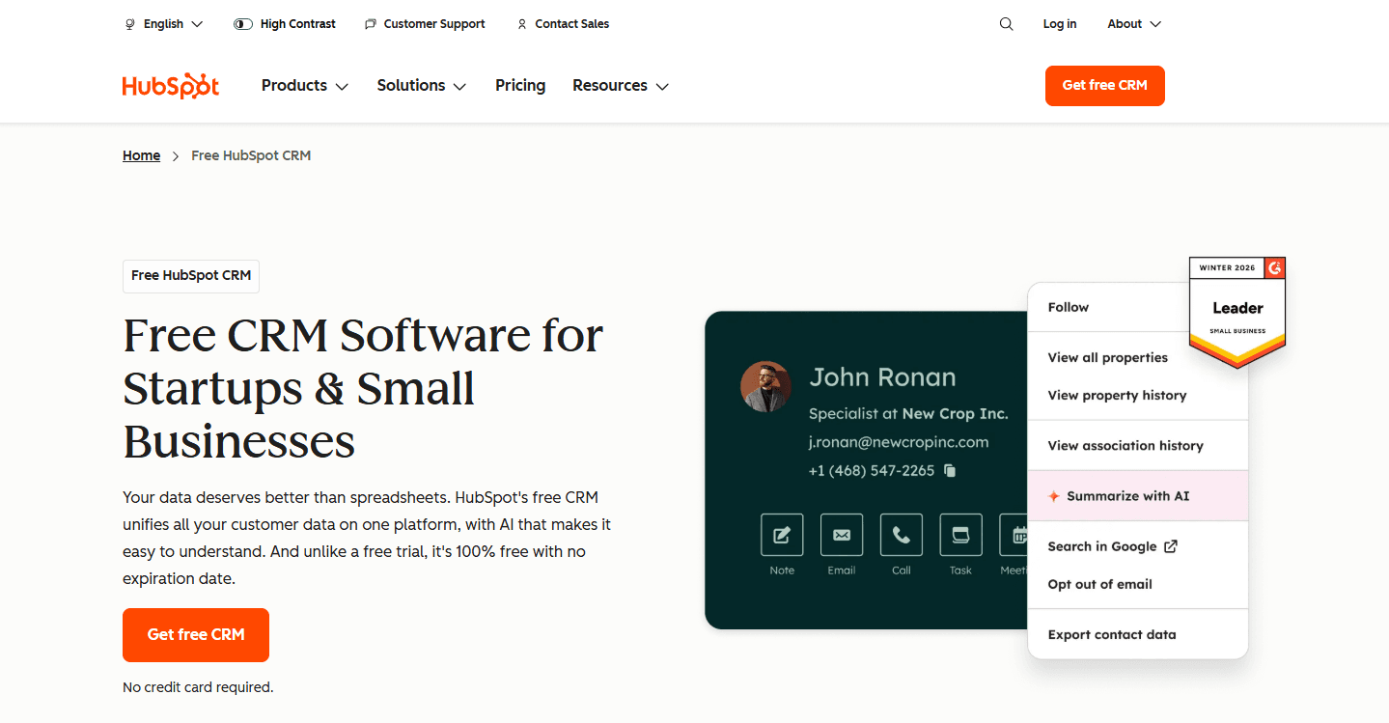Go to Home breadcrumb link
This screenshot has height=723, width=1389.
141,155
